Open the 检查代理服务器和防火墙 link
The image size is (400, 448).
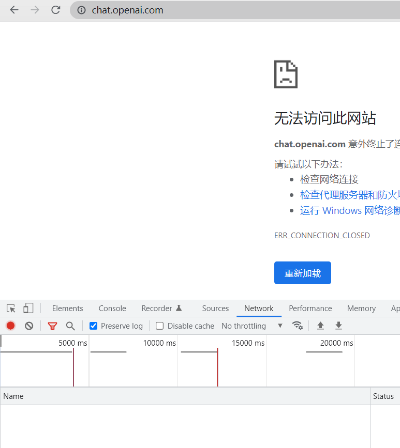coord(350,195)
